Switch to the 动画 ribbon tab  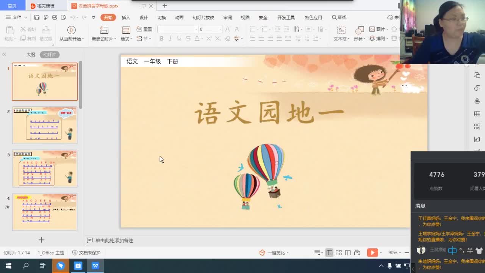(179, 17)
